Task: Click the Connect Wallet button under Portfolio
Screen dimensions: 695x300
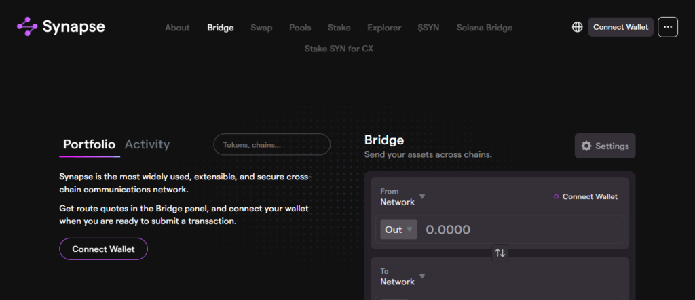Action: (103, 249)
